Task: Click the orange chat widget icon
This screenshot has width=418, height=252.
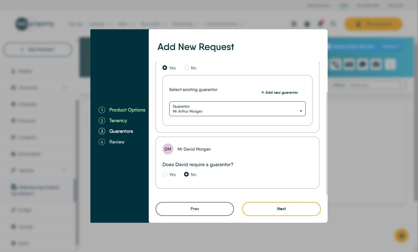Action: coord(402,236)
